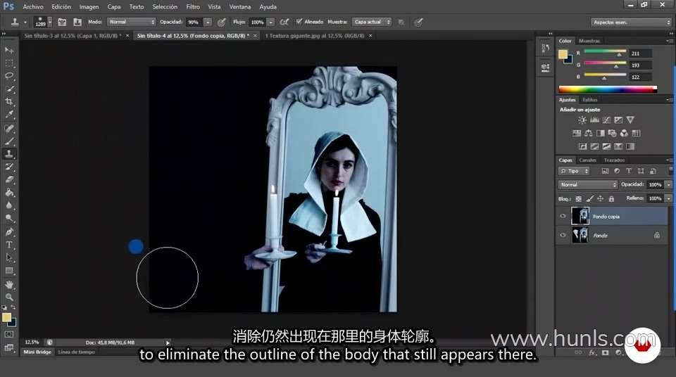Add a Brightness/Contrast adjustment
Image resolution: width=676 pixels, height=377 pixels.
pos(582,120)
